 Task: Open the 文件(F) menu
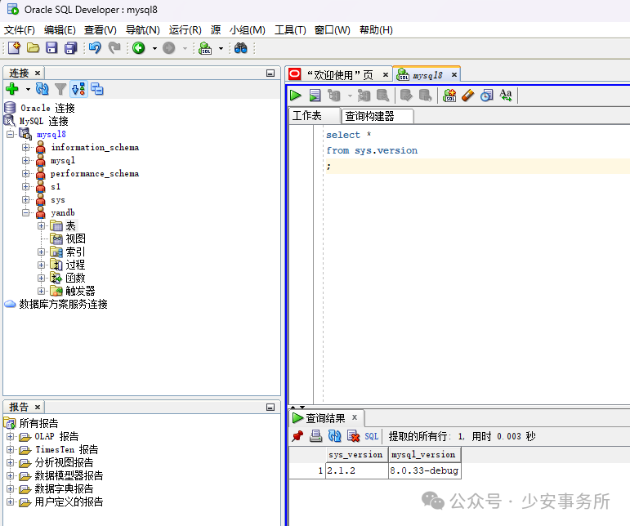coord(20,30)
